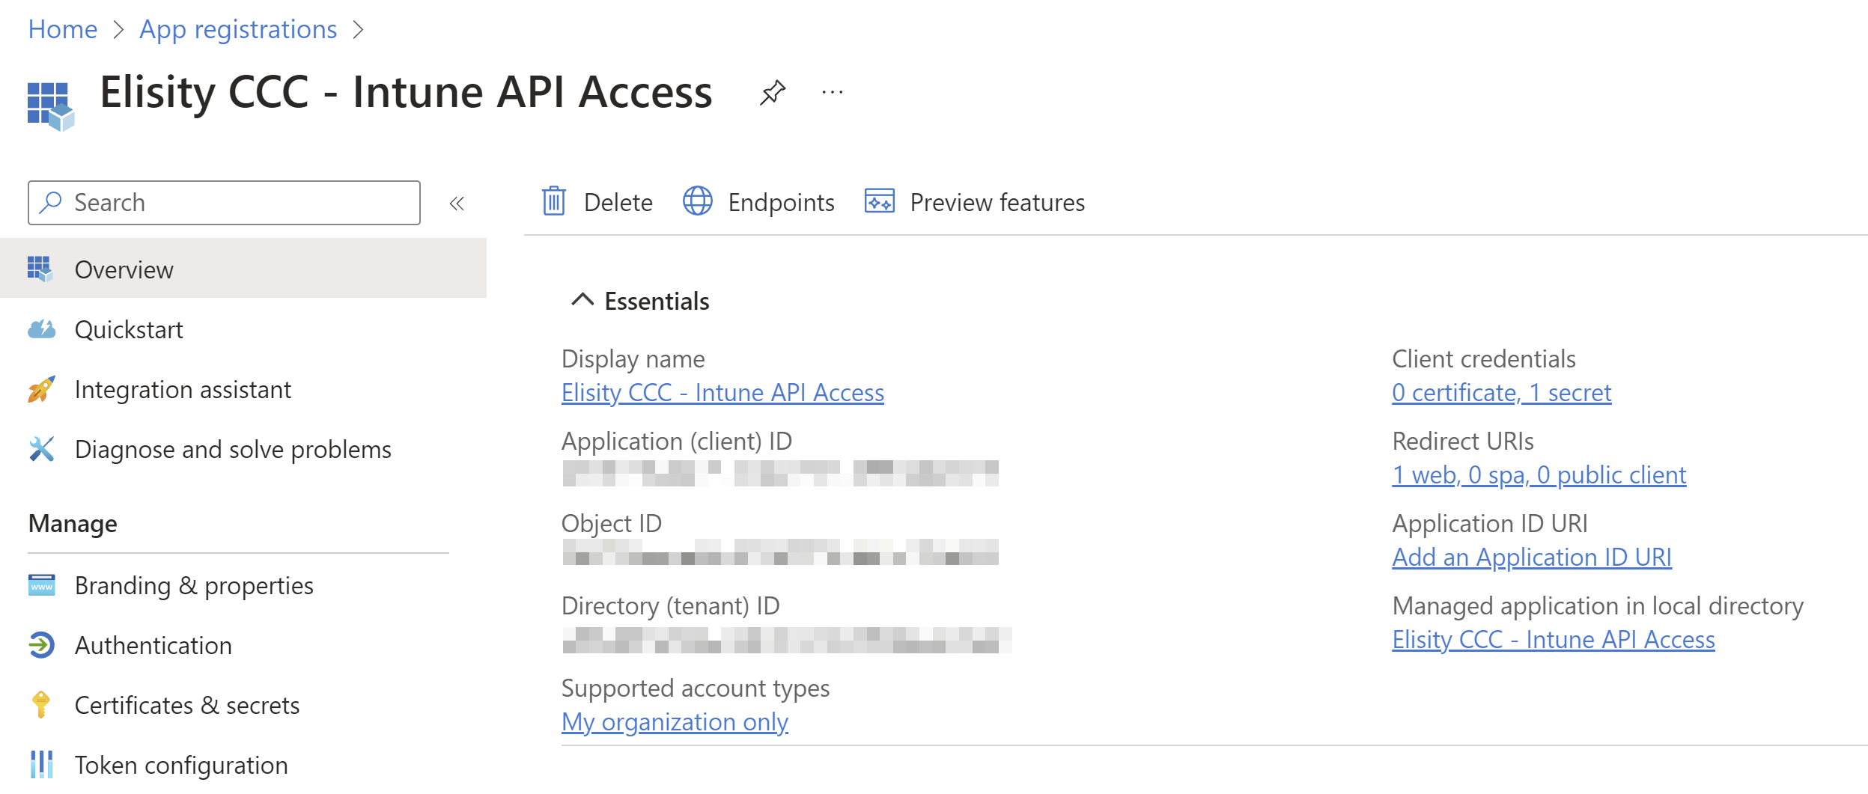The image size is (1868, 794).
Task: Open Token configuration page
Action: pos(181,765)
